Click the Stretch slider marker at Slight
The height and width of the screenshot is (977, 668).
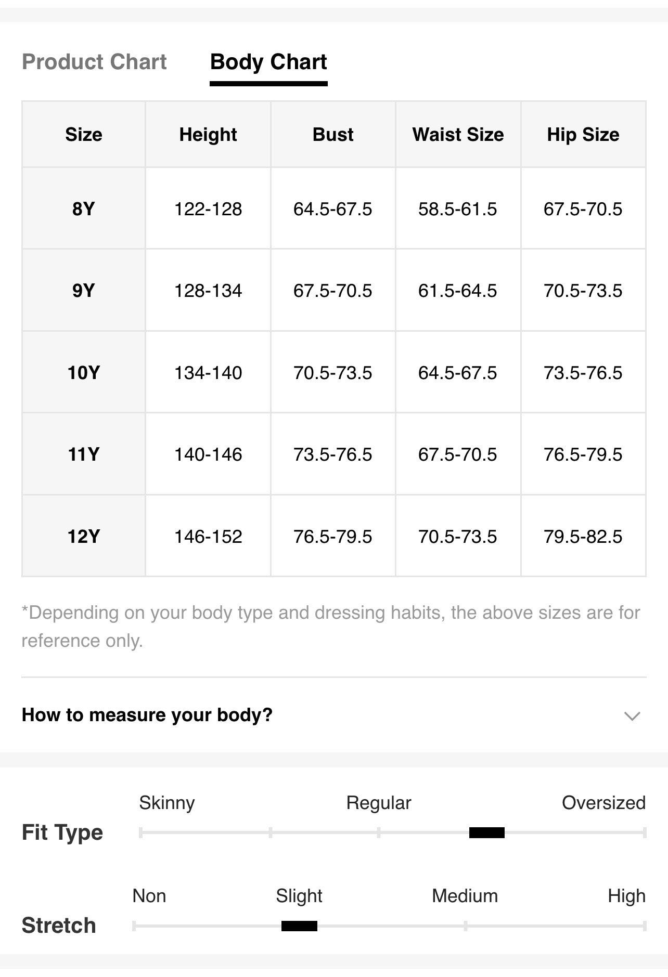(299, 926)
